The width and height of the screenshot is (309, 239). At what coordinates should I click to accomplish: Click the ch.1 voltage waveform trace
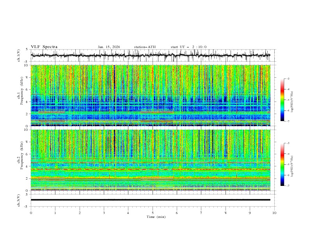click(150, 55)
